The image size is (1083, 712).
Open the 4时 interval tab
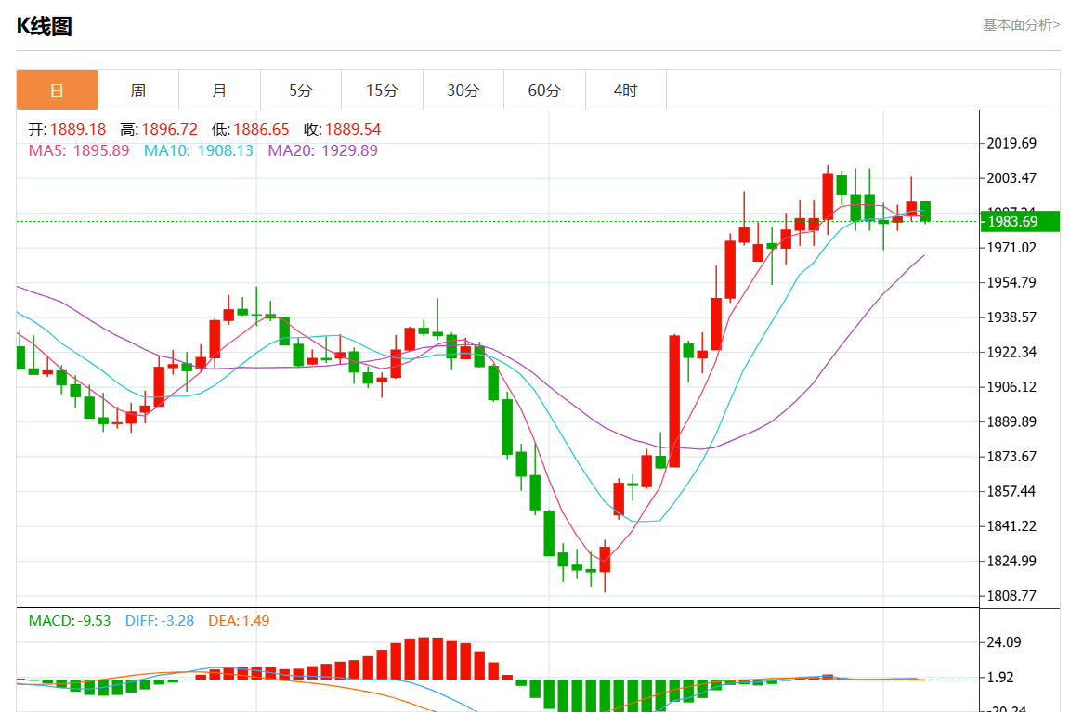pyautogui.click(x=626, y=90)
